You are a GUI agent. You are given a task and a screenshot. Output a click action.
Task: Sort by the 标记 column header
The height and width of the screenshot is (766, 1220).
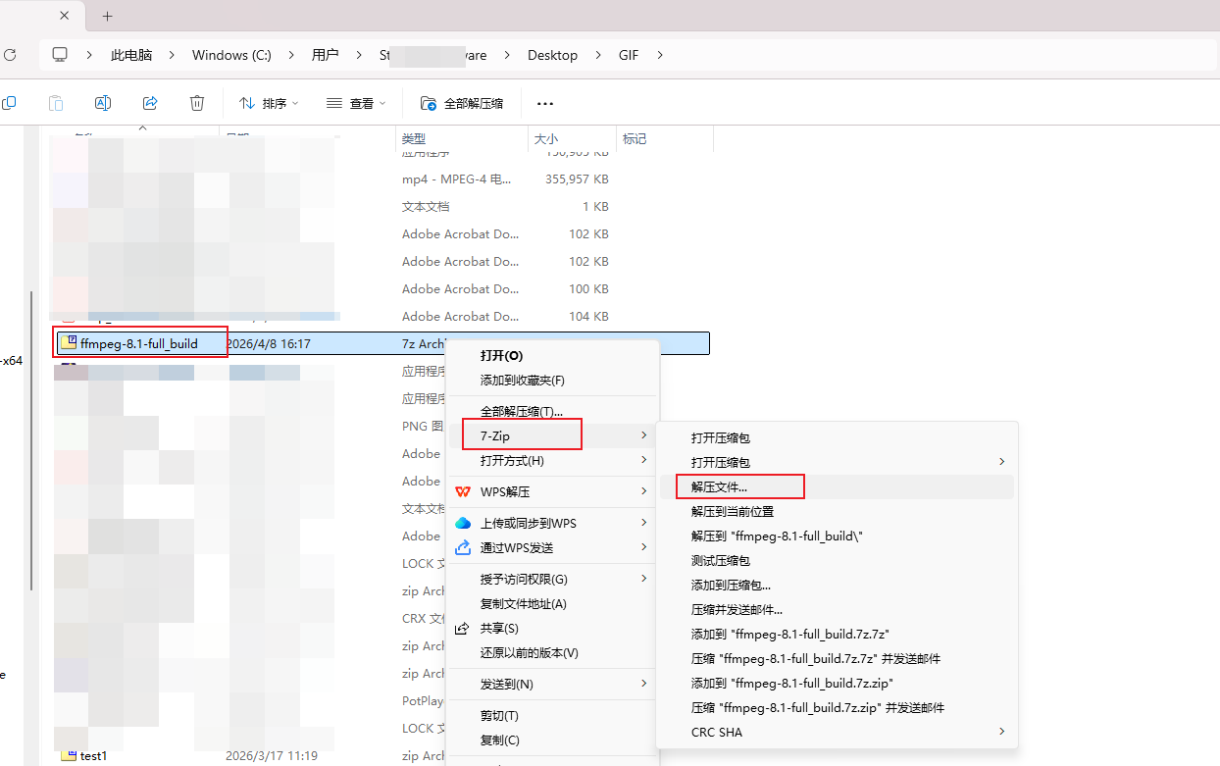[665, 139]
